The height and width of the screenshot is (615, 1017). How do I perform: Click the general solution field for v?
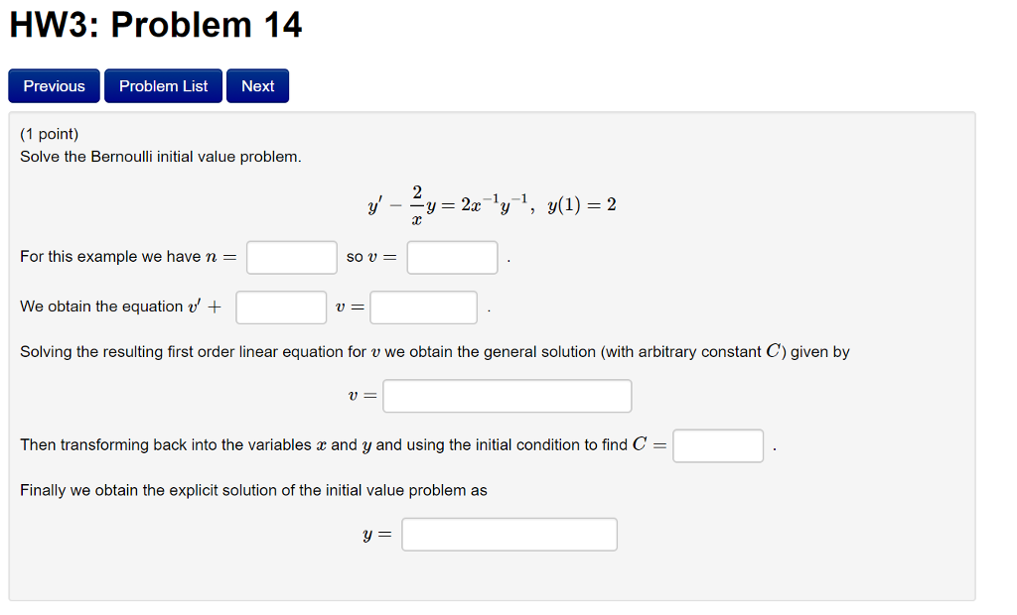(507, 395)
